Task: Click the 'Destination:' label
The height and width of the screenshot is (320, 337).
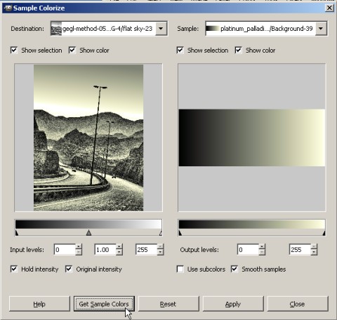Action: 27,29
